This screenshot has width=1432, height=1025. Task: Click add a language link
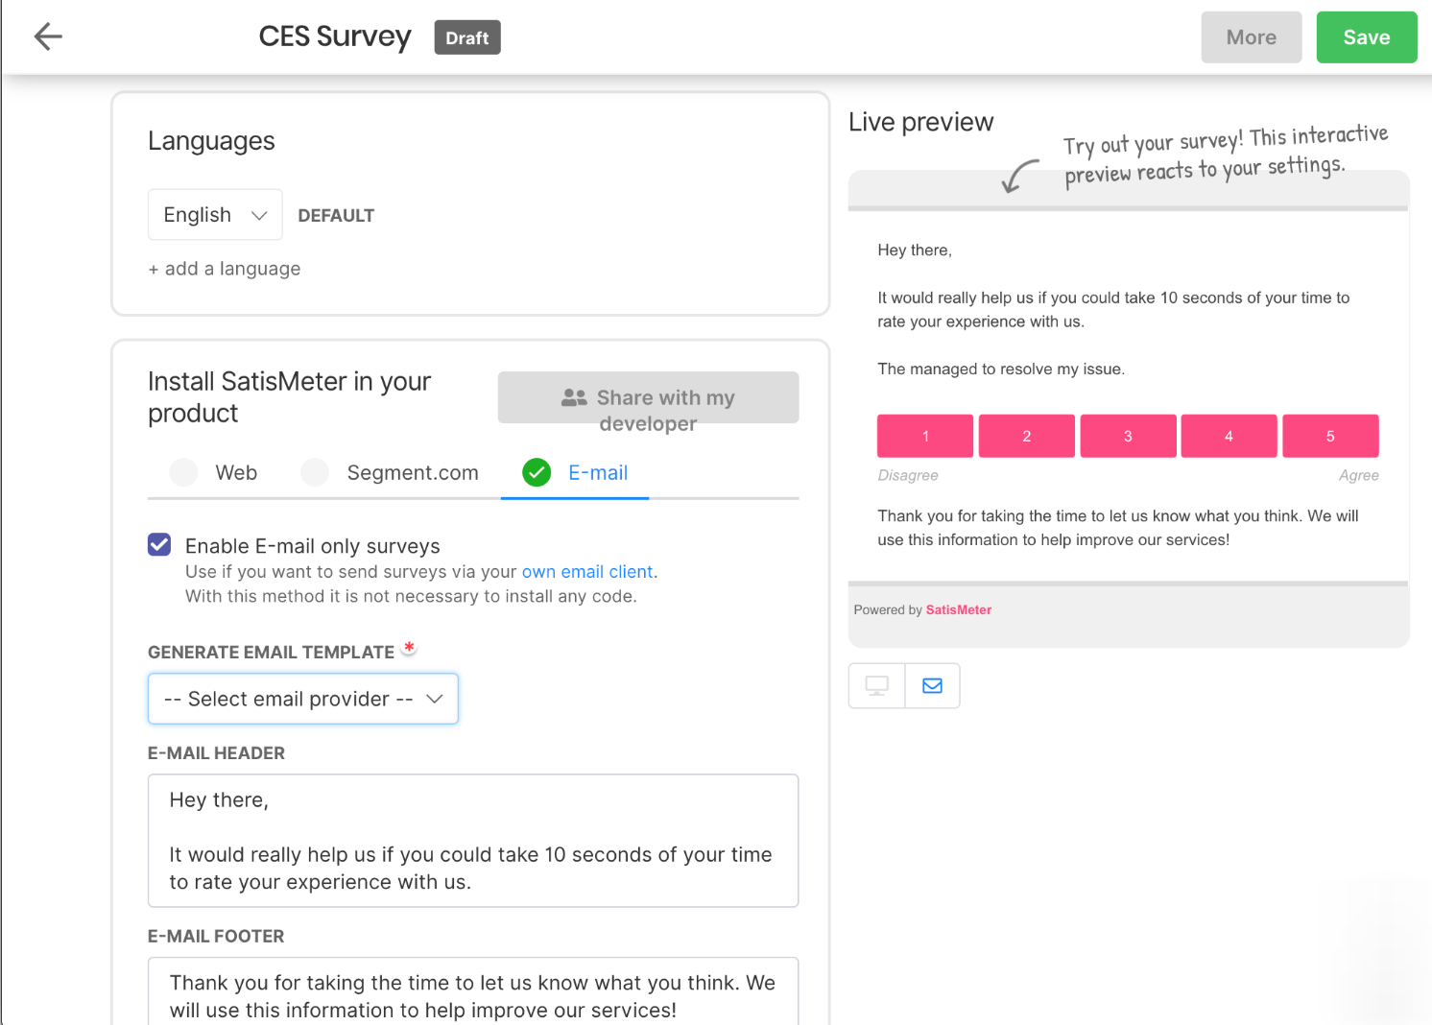225,269
